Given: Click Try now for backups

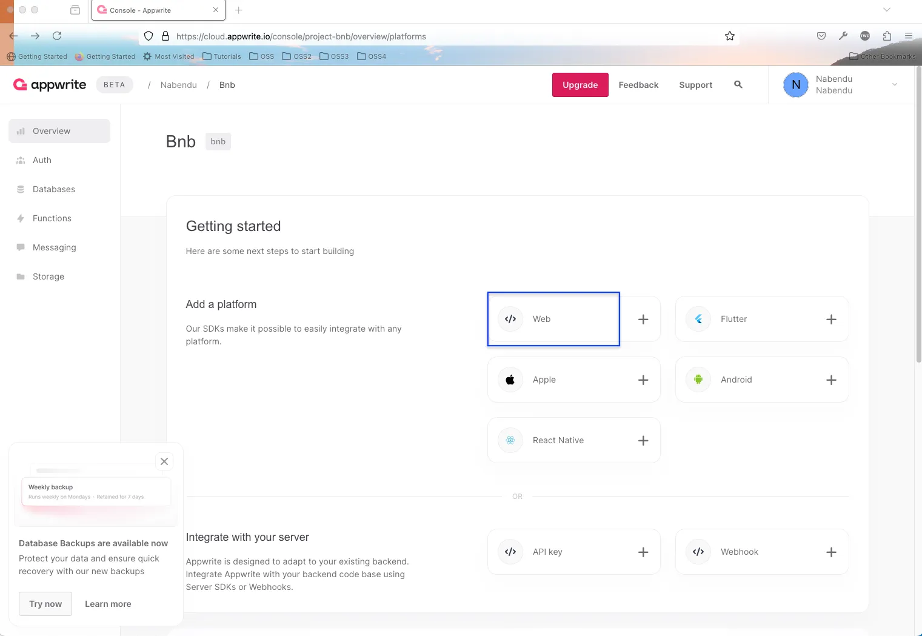Looking at the screenshot, I should click(45, 604).
